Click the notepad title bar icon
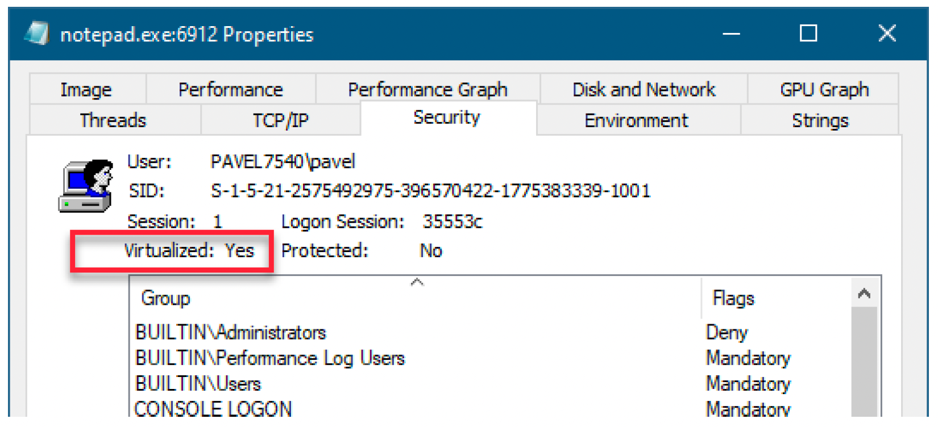The image size is (938, 427). 38,34
